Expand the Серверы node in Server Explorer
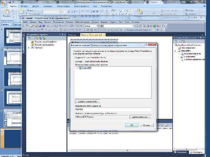This screenshot has height=157, width=210. coord(28,48)
